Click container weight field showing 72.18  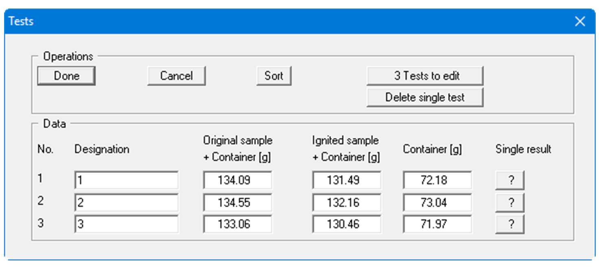click(437, 180)
